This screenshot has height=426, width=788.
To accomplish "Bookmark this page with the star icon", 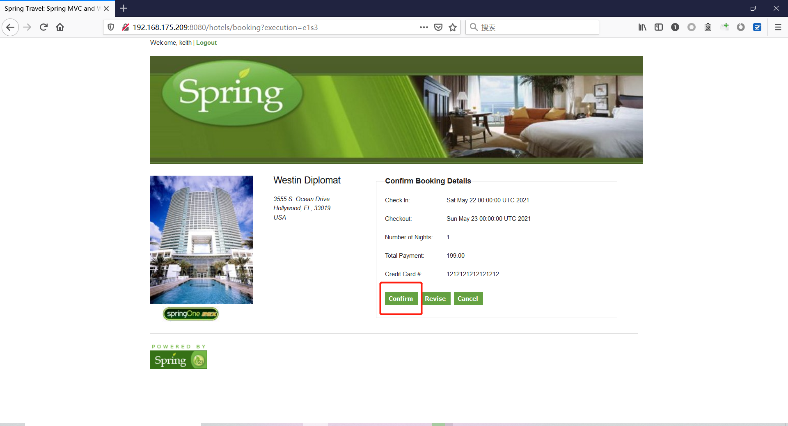I will click(x=453, y=27).
